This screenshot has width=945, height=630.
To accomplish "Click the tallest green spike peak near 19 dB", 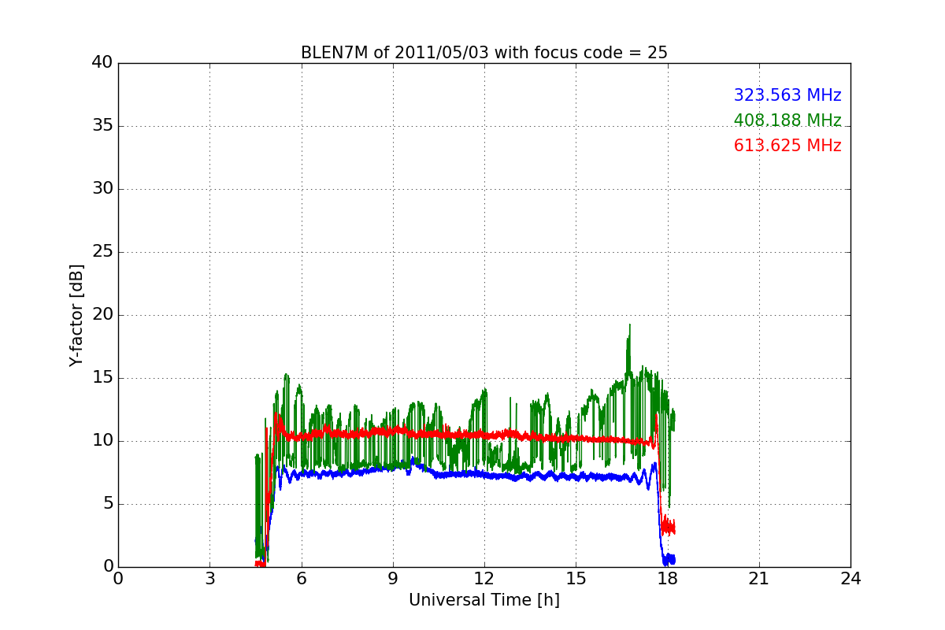I will 629,327.
